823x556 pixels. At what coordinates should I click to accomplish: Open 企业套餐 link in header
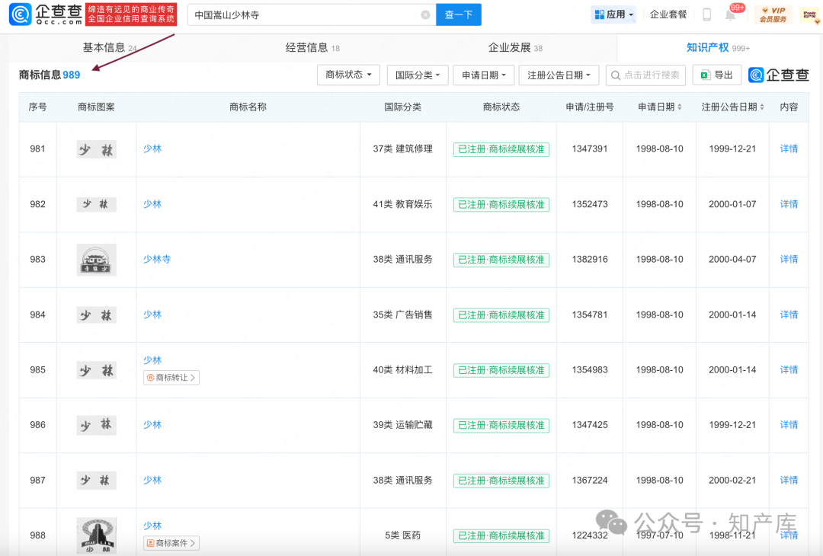click(668, 14)
